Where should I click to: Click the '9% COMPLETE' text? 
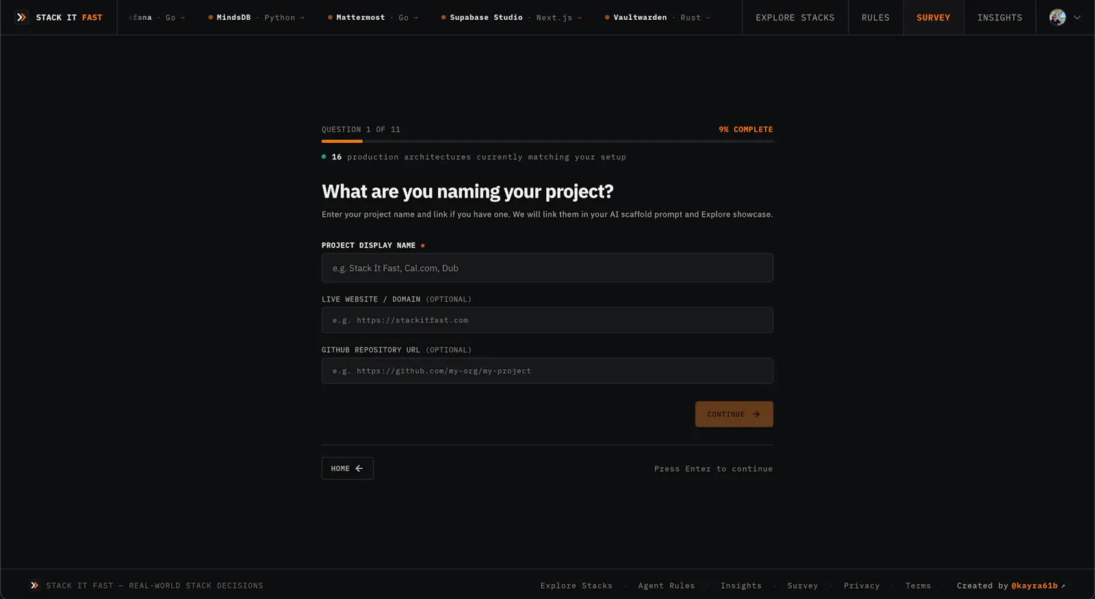745,129
